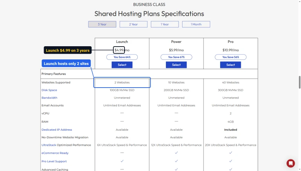Click the 12X UltraStack Speed & Performance cell
This screenshot has height=171, width=301.
click(176, 145)
